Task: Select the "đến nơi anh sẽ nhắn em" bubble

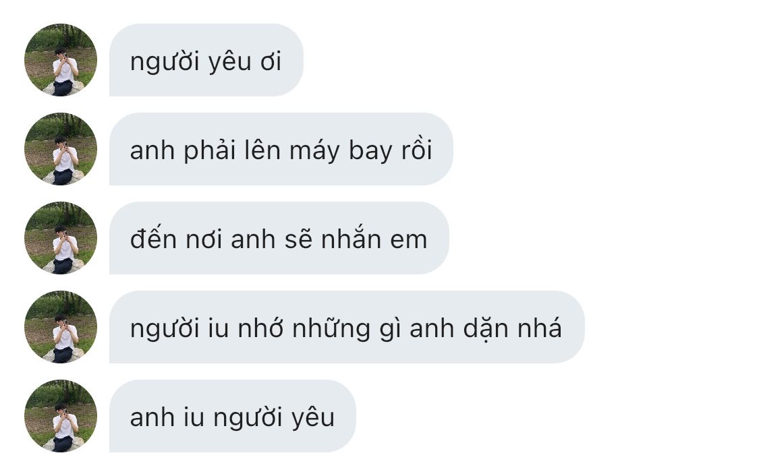Action: pyautogui.click(x=279, y=238)
